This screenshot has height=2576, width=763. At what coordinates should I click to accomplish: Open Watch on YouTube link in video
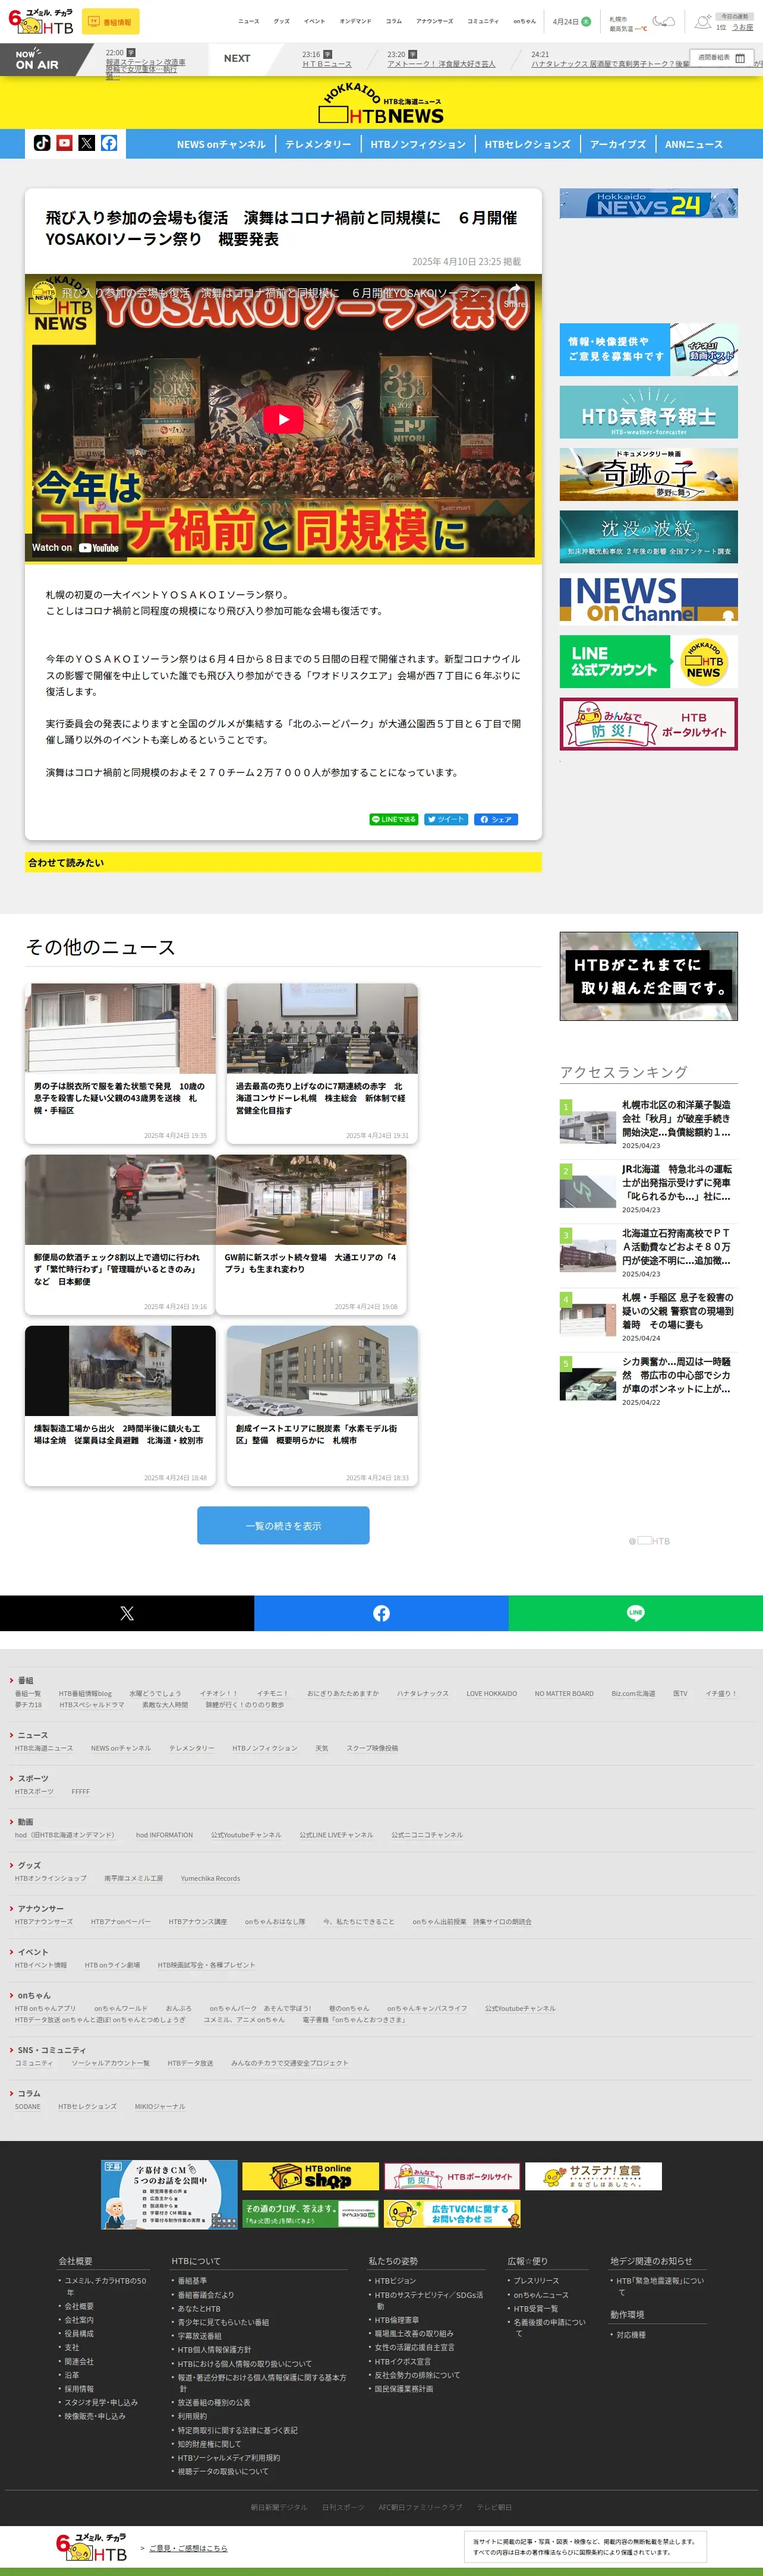coord(75,547)
